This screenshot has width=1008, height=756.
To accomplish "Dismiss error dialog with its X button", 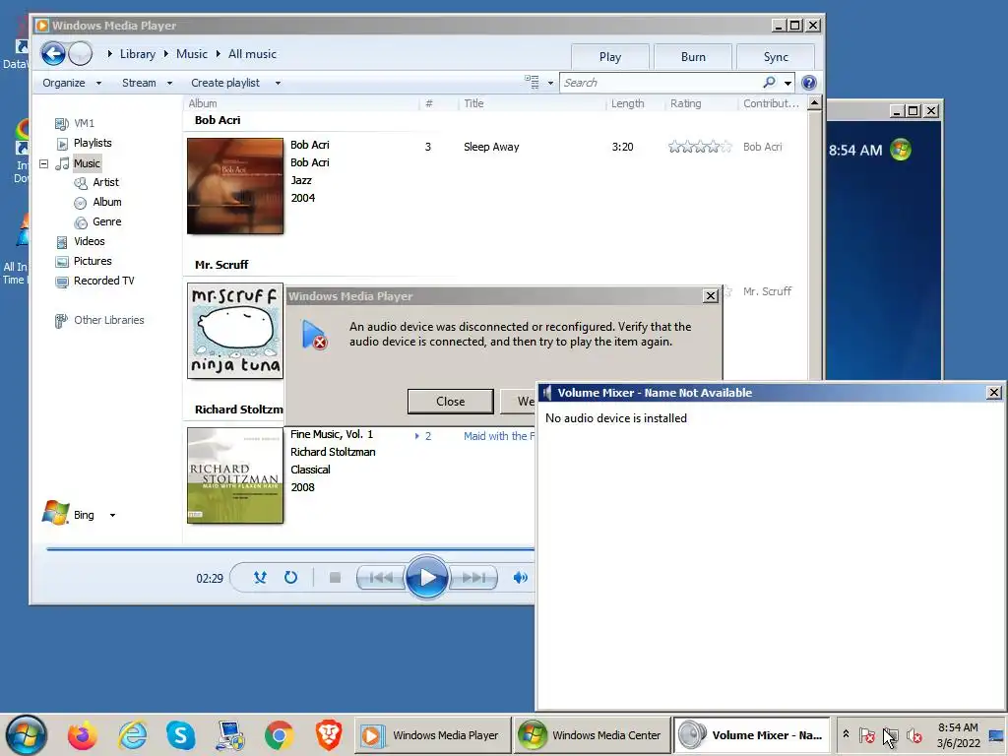I will point(711,295).
